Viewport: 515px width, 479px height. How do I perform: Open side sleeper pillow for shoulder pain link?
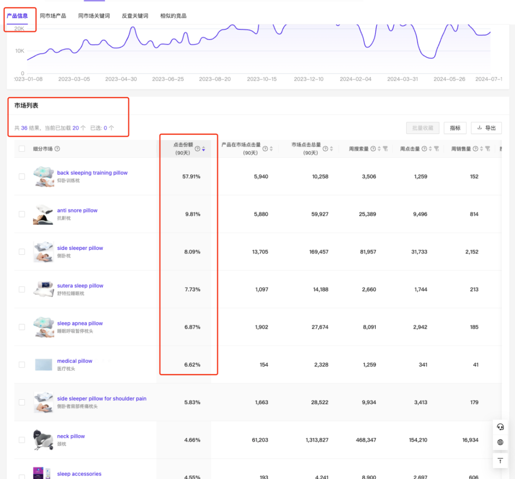pyautogui.click(x=102, y=398)
